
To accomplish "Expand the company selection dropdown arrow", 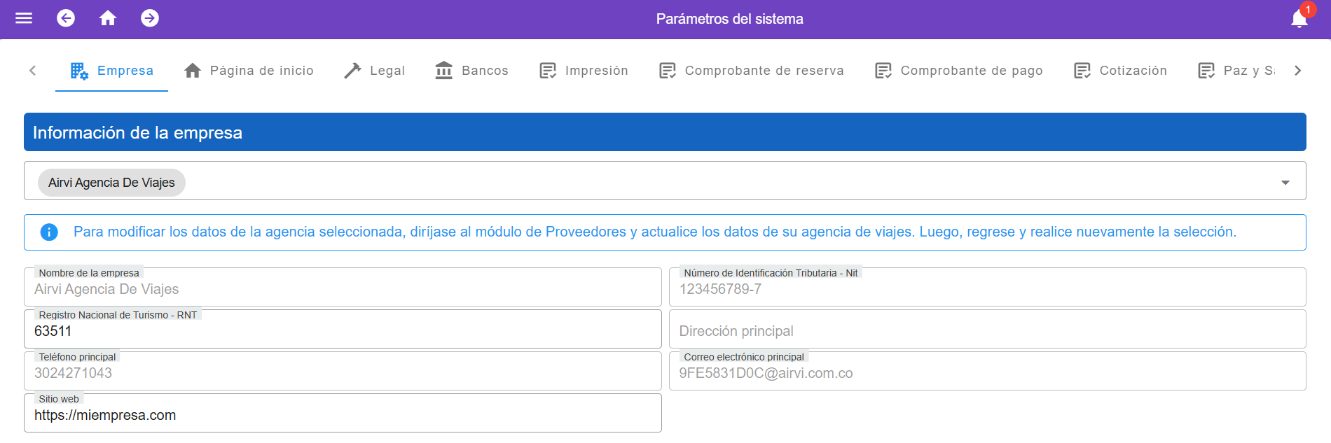I will click(x=1285, y=183).
